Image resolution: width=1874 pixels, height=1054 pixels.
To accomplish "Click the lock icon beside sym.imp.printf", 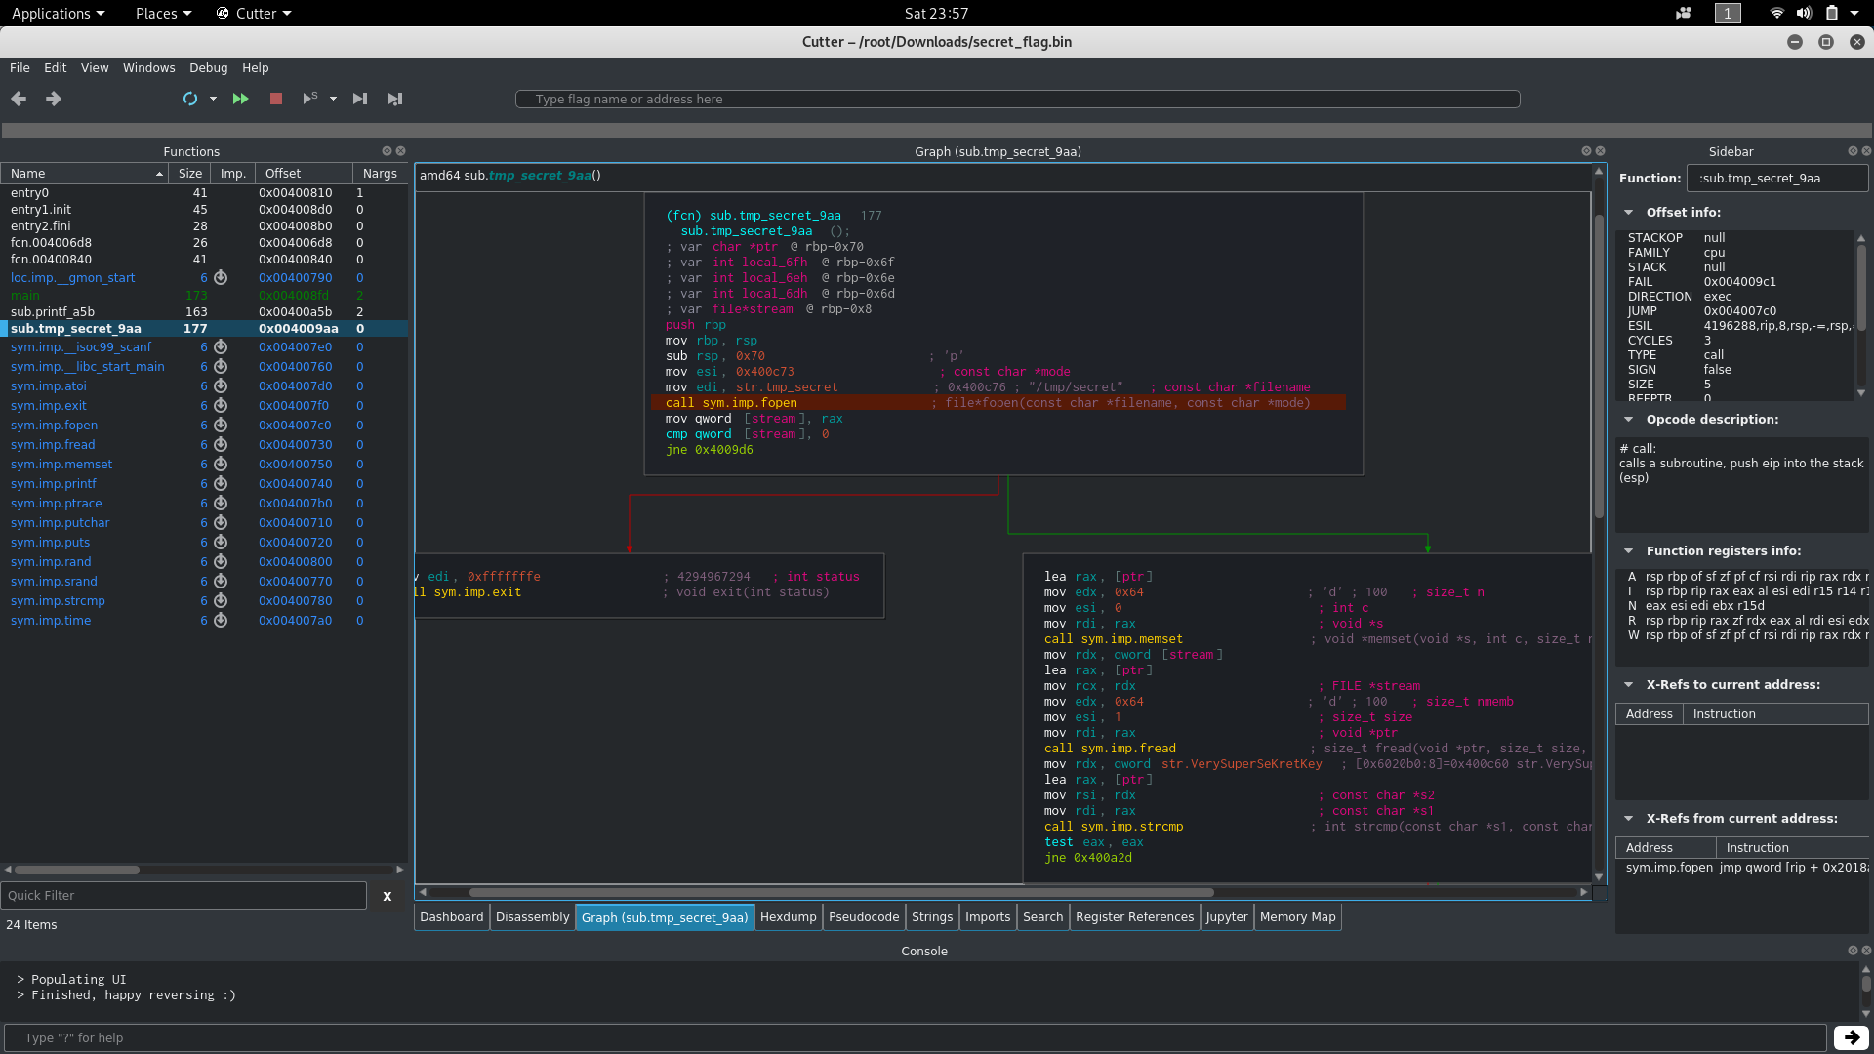I will coord(219,484).
